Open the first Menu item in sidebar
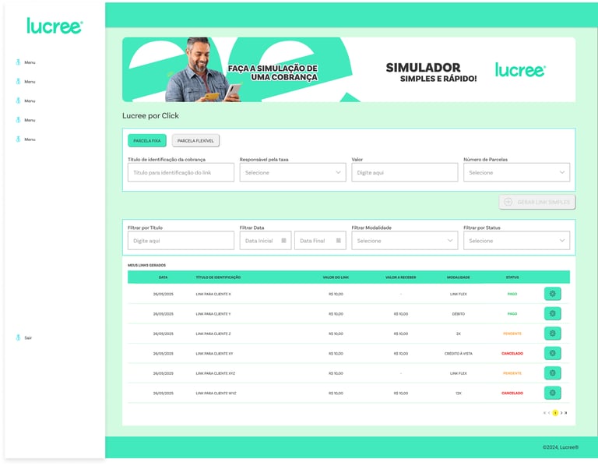Viewport: 598px width, 466px height. coord(26,62)
